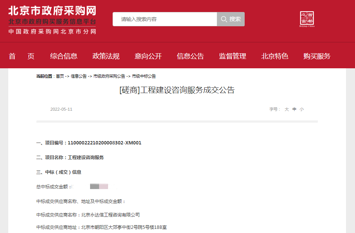Image resolution: width=355 pixels, height=233 pixels.
Task: Set font size to 小
Action: coord(302,109)
